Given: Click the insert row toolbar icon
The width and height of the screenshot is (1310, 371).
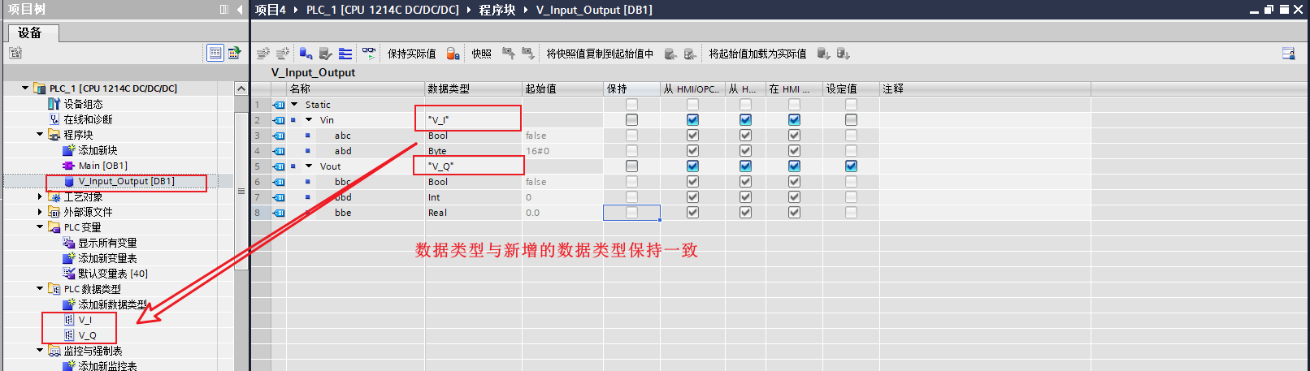Looking at the screenshot, I should pyautogui.click(x=262, y=54).
